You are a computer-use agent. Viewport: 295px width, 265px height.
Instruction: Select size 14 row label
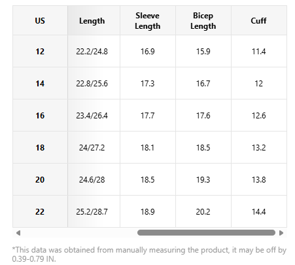pos(40,83)
